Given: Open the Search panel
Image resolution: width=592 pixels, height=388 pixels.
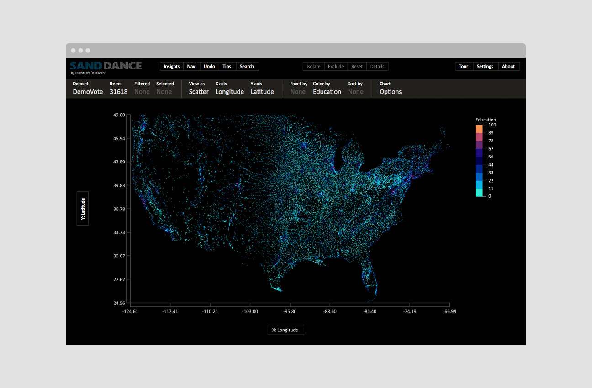Looking at the screenshot, I should (247, 67).
